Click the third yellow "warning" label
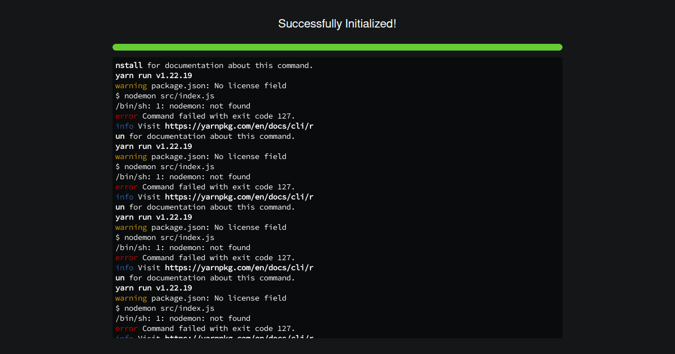The height and width of the screenshot is (354, 675). pos(131,228)
